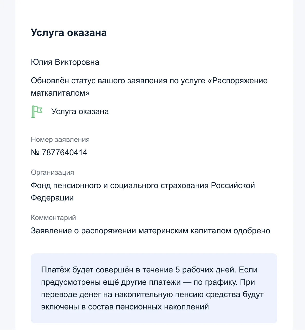Click the "Комментарий" field label

[53, 218]
